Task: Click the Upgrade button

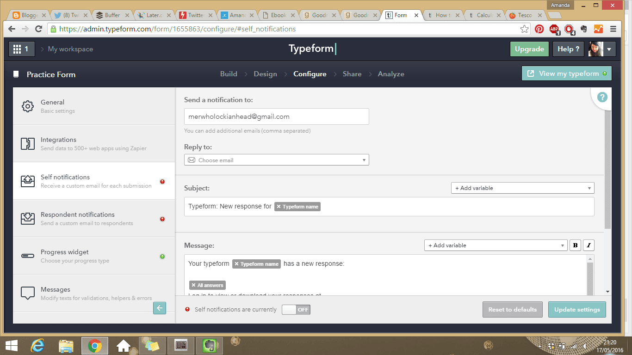Action: [529, 49]
